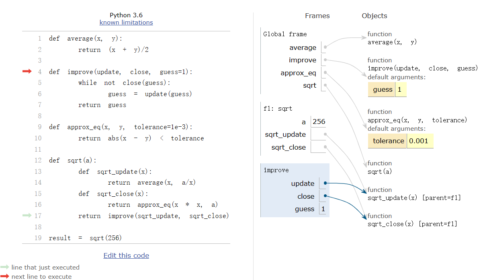The width and height of the screenshot is (485, 280).
Task: Open the Edit this code link
Action: (x=126, y=255)
